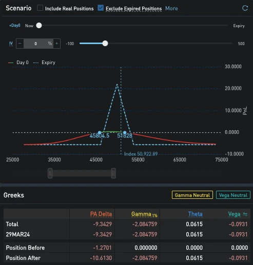Enable the Include Real Positions checkbox
253x265 pixels.
pos(40,8)
